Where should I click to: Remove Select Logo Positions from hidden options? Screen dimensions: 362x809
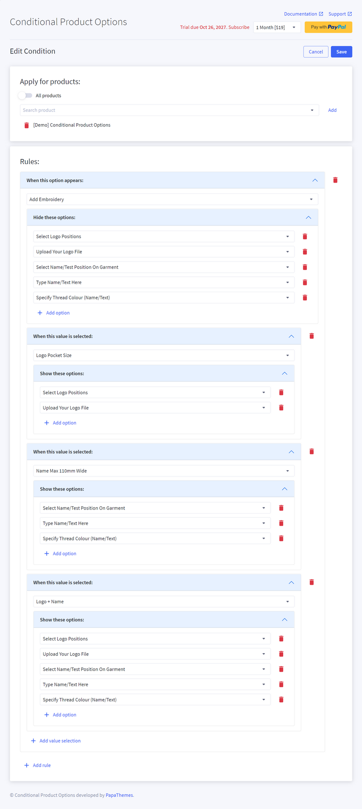(305, 236)
